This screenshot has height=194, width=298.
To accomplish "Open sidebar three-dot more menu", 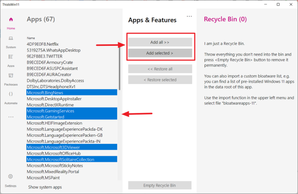I will coord(11,117).
